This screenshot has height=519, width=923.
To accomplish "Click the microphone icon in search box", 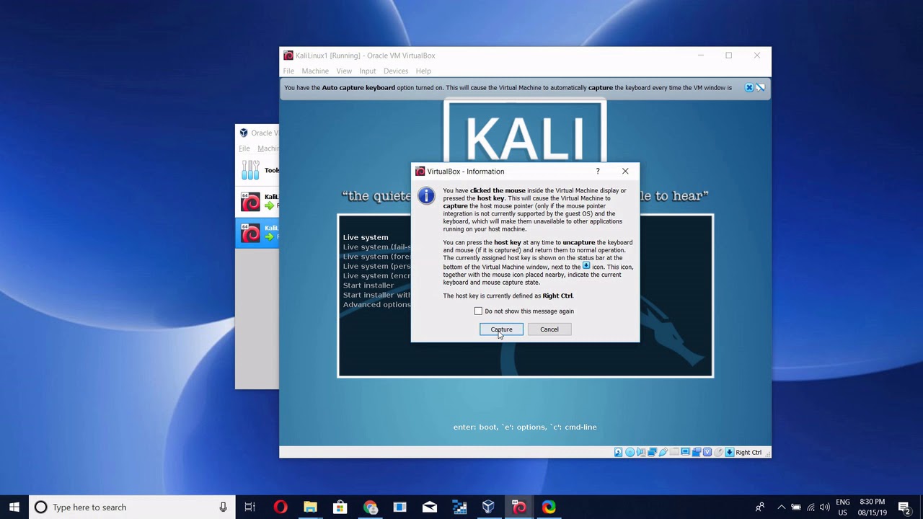I will pos(224,507).
